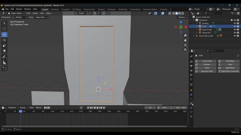This screenshot has height=135, width=241.
Task: Hide the Plane.001 object via its eye icon
Action: tap(235, 33)
